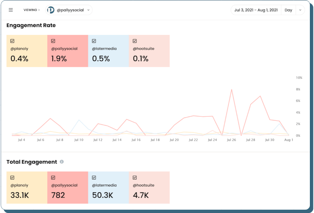This screenshot has height=213, width=314.
Task: Toggle @planoly checkbox in Total Engagement
Action: click(x=13, y=178)
